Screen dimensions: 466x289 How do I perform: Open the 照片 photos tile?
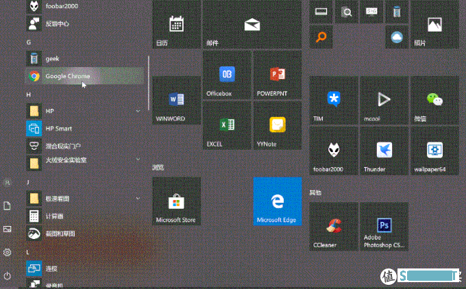click(434, 25)
